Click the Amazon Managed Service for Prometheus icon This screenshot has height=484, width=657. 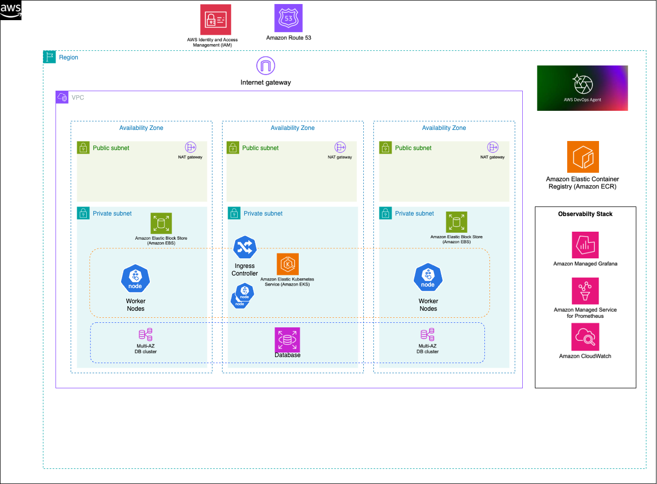(x=585, y=291)
